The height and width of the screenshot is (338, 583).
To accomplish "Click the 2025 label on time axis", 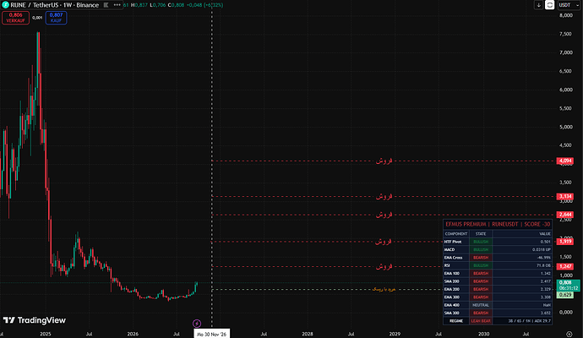I will pyautogui.click(x=46, y=334).
